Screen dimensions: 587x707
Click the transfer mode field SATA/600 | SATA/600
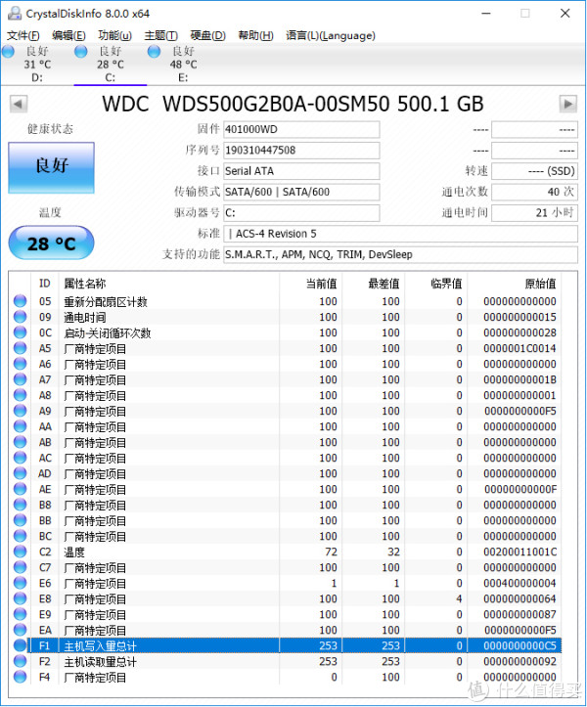click(301, 192)
